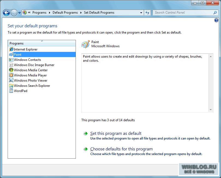The width and height of the screenshot is (221, 178).
Task: Click Choose defaults for this program
Action: [121, 149]
